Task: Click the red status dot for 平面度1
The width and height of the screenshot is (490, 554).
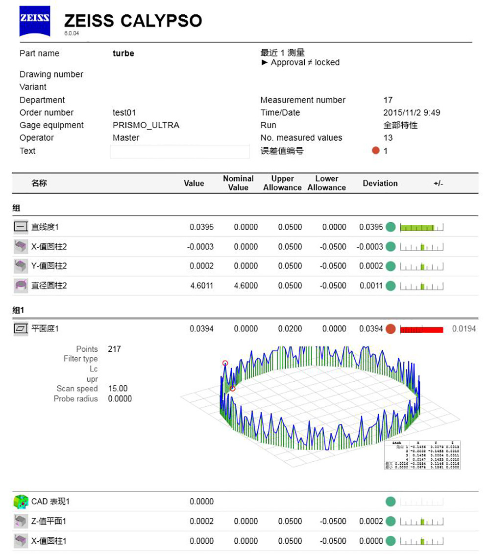Action: (391, 329)
